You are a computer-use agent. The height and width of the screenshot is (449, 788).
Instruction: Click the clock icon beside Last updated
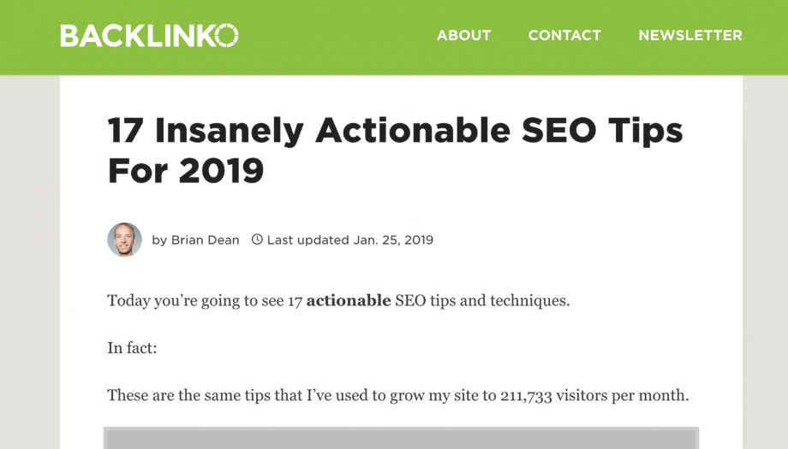click(x=257, y=239)
